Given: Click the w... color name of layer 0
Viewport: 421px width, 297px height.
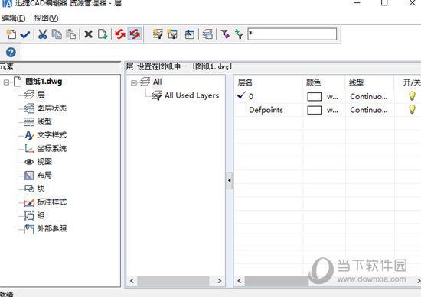Looking at the screenshot, I should [x=332, y=97].
